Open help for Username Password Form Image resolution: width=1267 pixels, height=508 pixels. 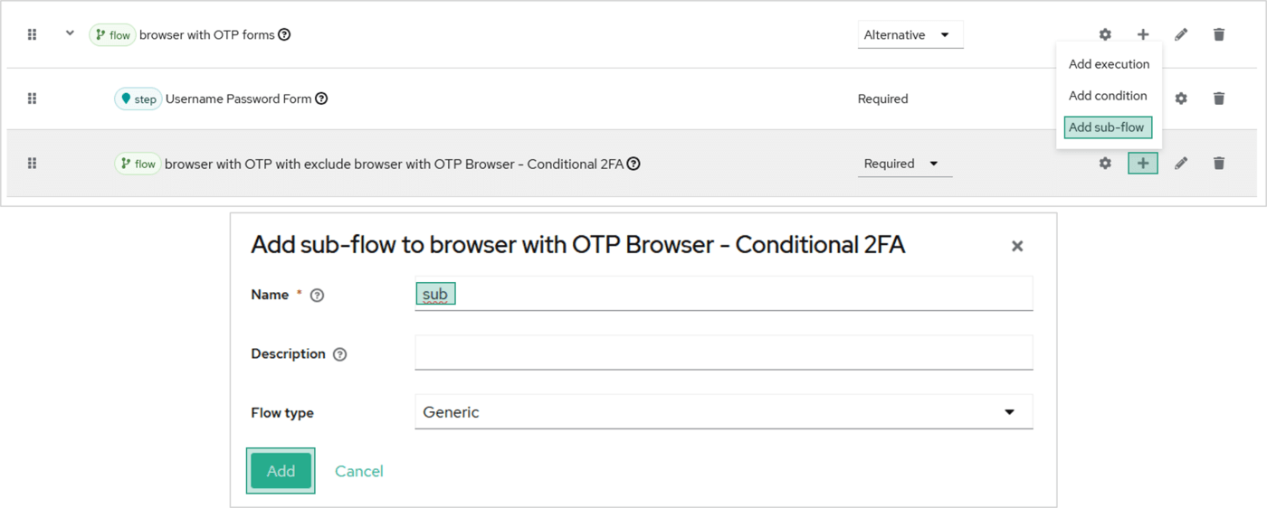point(321,99)
